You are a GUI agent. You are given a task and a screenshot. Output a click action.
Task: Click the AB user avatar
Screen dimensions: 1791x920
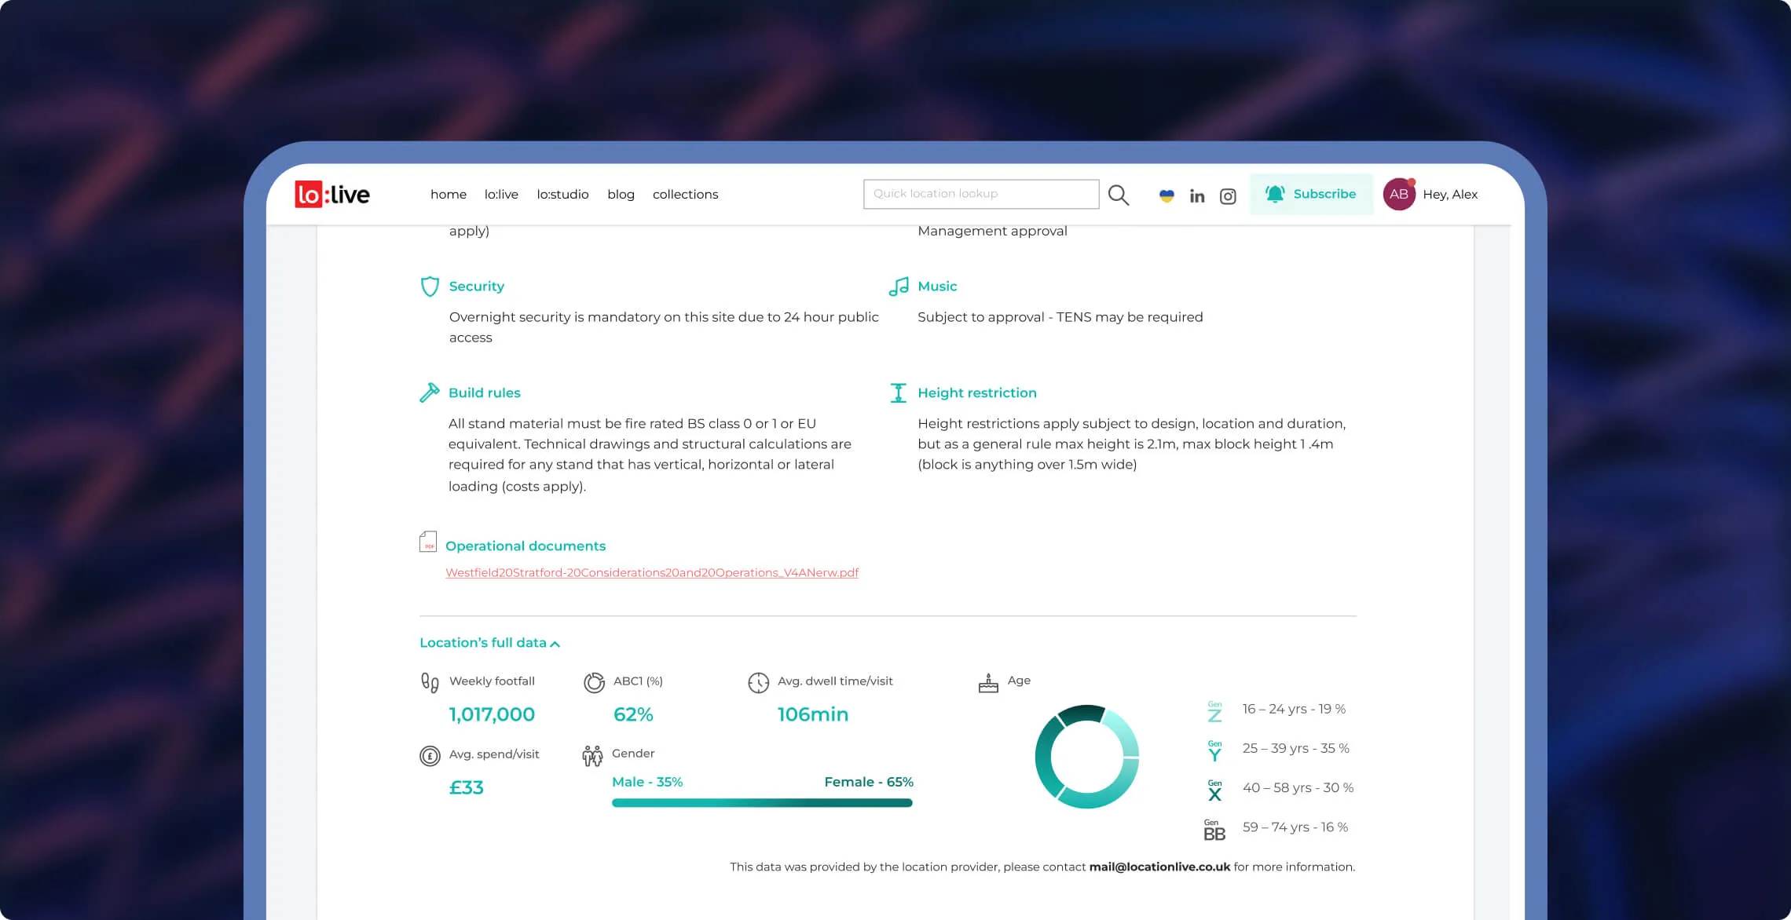1398,194
